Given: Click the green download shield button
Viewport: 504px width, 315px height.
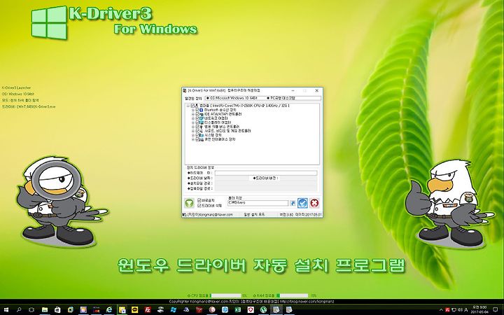Looking at the screenshot, I should (189, 203).
